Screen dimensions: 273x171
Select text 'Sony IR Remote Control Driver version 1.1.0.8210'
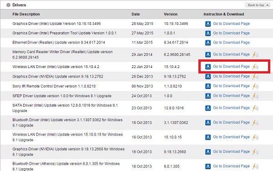54,86
